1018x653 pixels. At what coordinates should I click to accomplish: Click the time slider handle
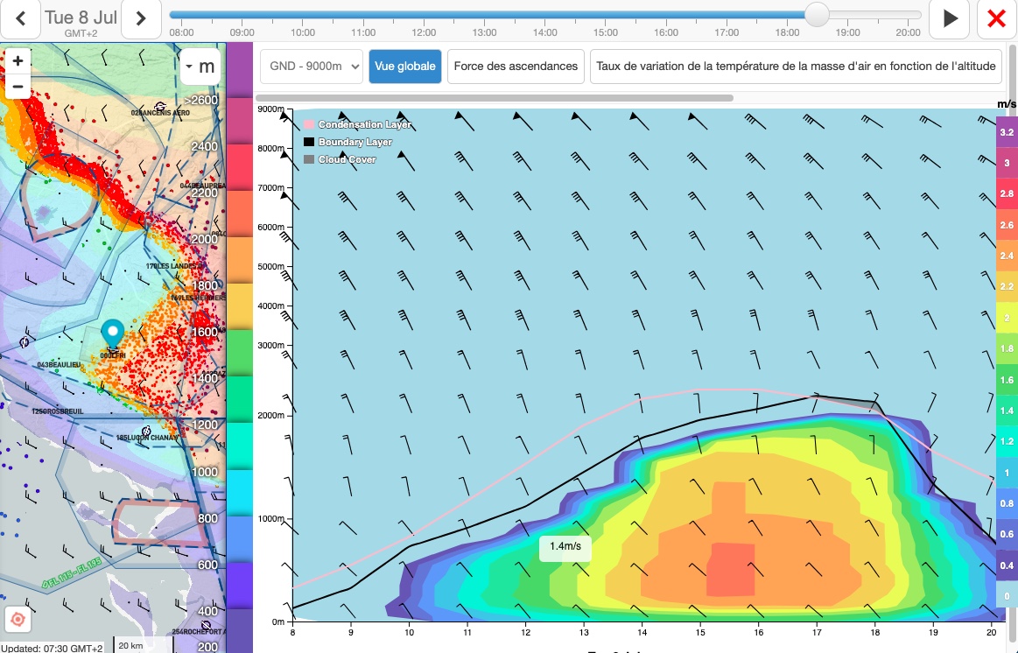(817, 15)
